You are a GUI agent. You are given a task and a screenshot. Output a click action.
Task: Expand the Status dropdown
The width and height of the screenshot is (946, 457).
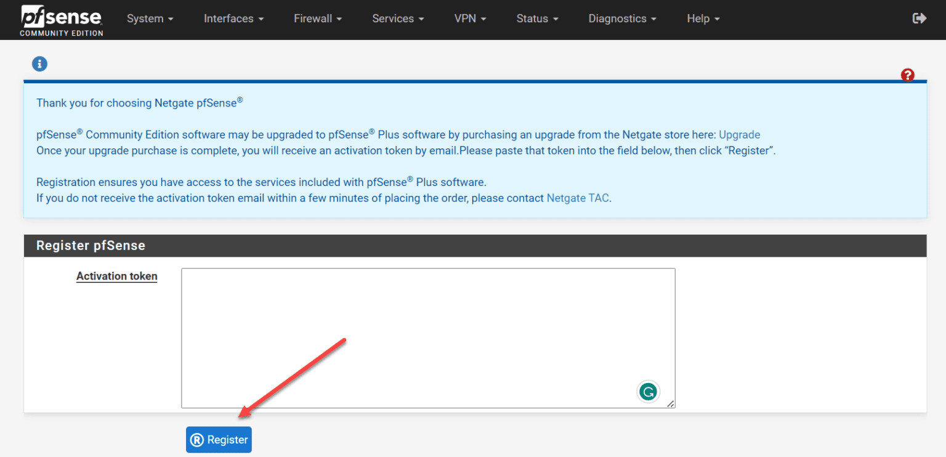[x=536, y=18]
